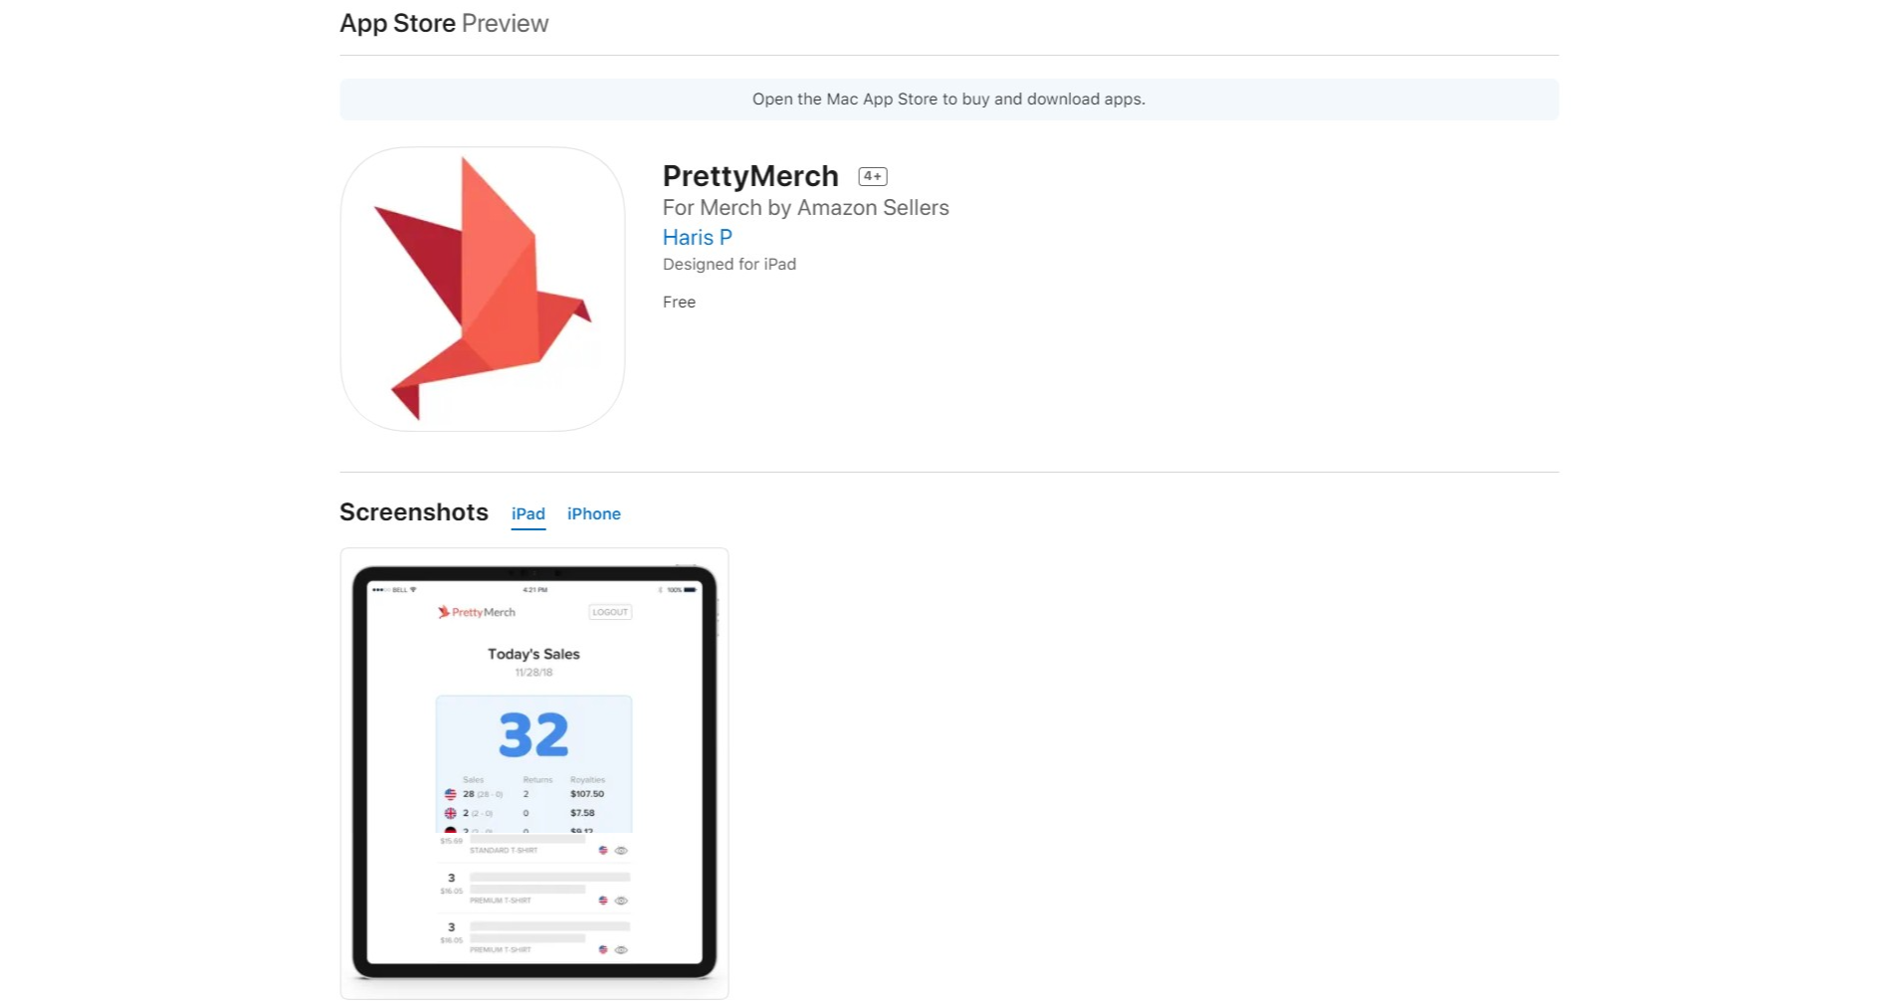This screenshot has width=1895, height=1006.
Task: Click the 4+ age rating badge
Action: pos(873,176)
